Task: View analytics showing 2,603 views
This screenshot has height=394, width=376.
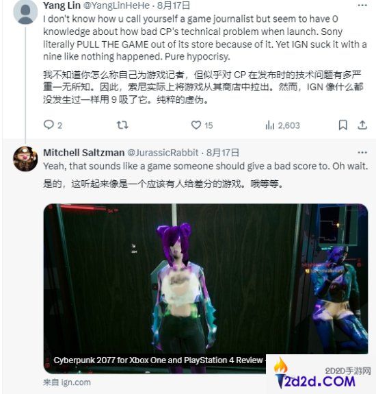Action: coord(282,125)
